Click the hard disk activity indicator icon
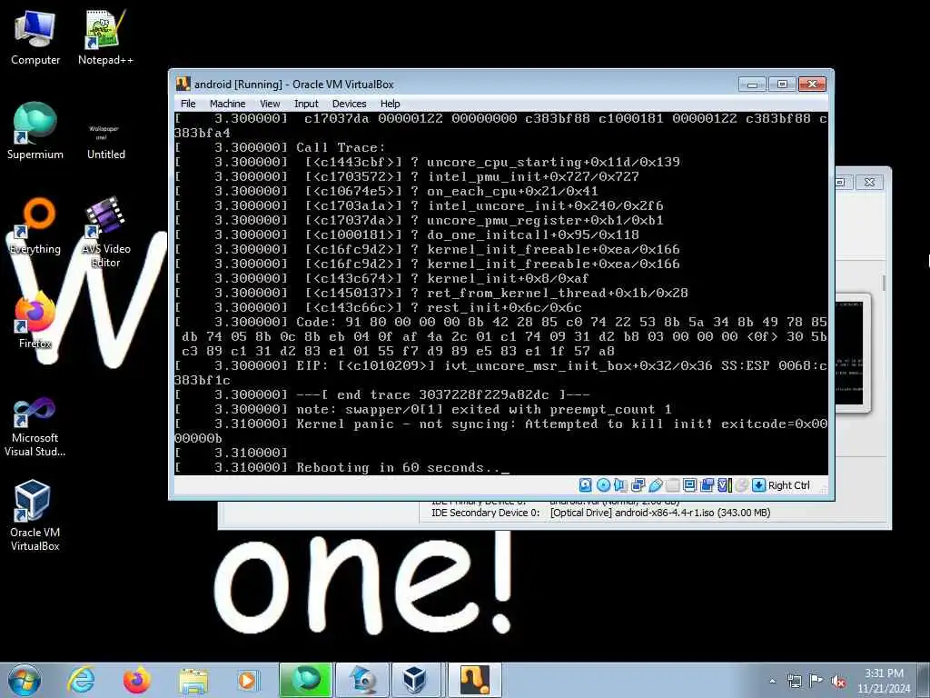The image size is (930, 698). coord(585,485)
